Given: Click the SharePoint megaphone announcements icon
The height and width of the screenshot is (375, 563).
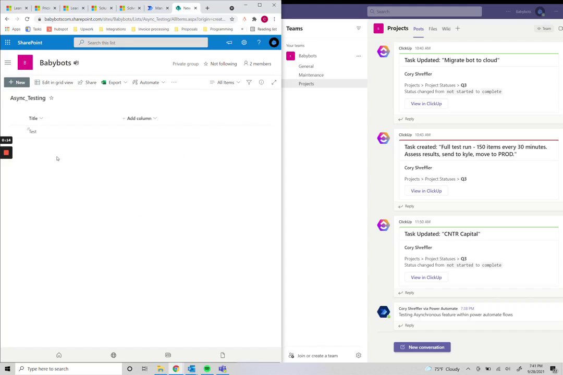Looking at the screenshot, I should tap(229, 42).
